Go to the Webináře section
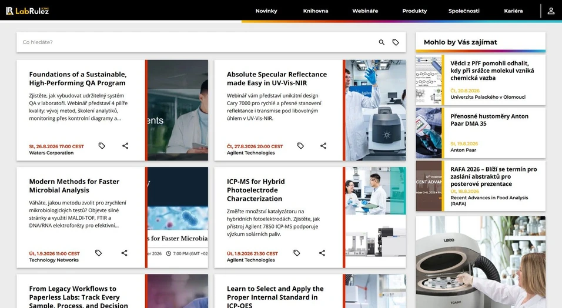Screen dimensions: 562x308 pyautogui.click(x=365, y=11)
